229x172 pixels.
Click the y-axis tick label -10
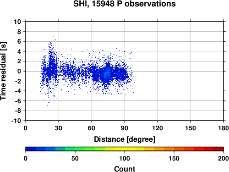click(16, 121)
